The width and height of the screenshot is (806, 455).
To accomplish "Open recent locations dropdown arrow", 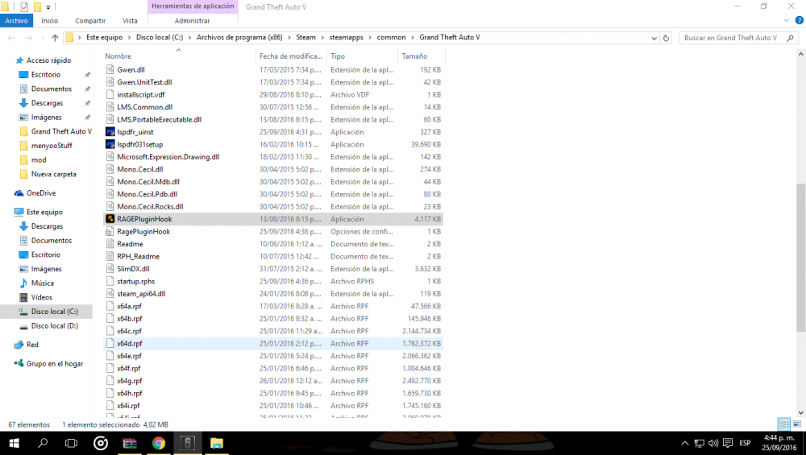I will (x=42, y=38).
